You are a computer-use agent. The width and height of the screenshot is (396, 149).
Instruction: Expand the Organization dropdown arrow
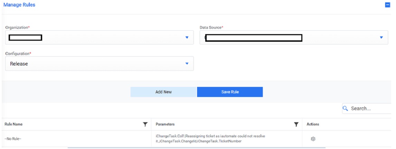(x=187, y=37)
